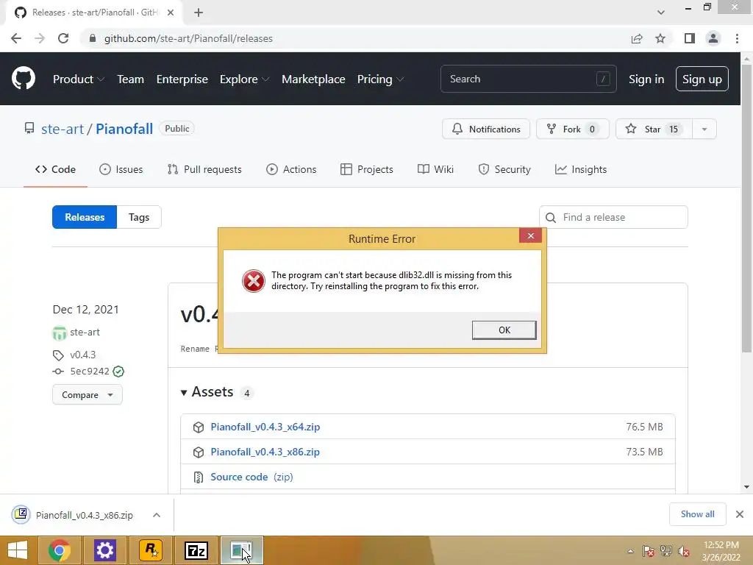This screenshot has width=753, height=565.
Task: Switch to the Pull requests tab
Action: click(x=204, y=169)
